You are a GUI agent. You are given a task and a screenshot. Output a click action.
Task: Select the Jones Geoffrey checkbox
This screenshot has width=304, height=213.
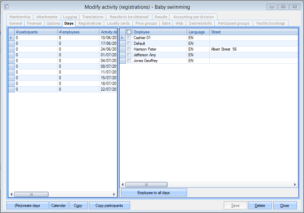[129, 61]
